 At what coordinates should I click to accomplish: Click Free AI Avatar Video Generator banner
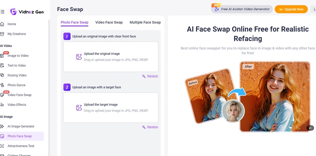coord(242,9)
